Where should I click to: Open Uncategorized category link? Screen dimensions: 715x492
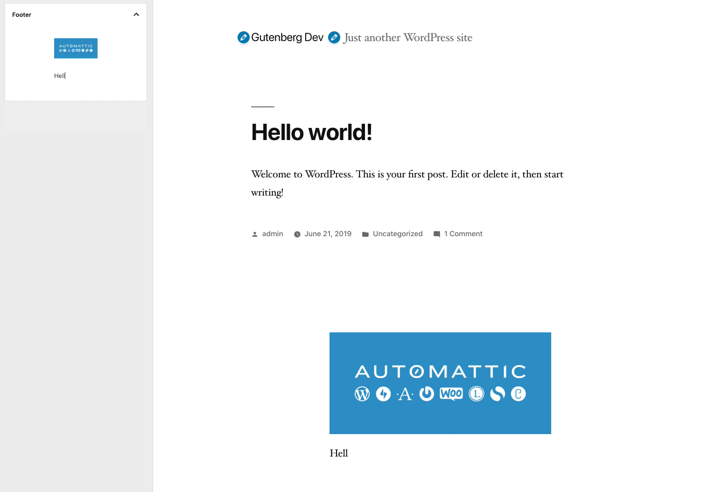[x=398, y=234]
